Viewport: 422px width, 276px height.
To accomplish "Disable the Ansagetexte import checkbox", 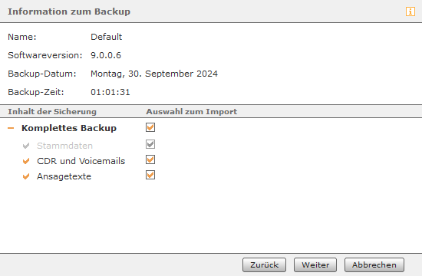I will [x=150, y=175].
